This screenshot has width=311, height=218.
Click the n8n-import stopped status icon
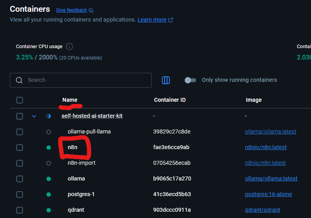tap(49, 163)
